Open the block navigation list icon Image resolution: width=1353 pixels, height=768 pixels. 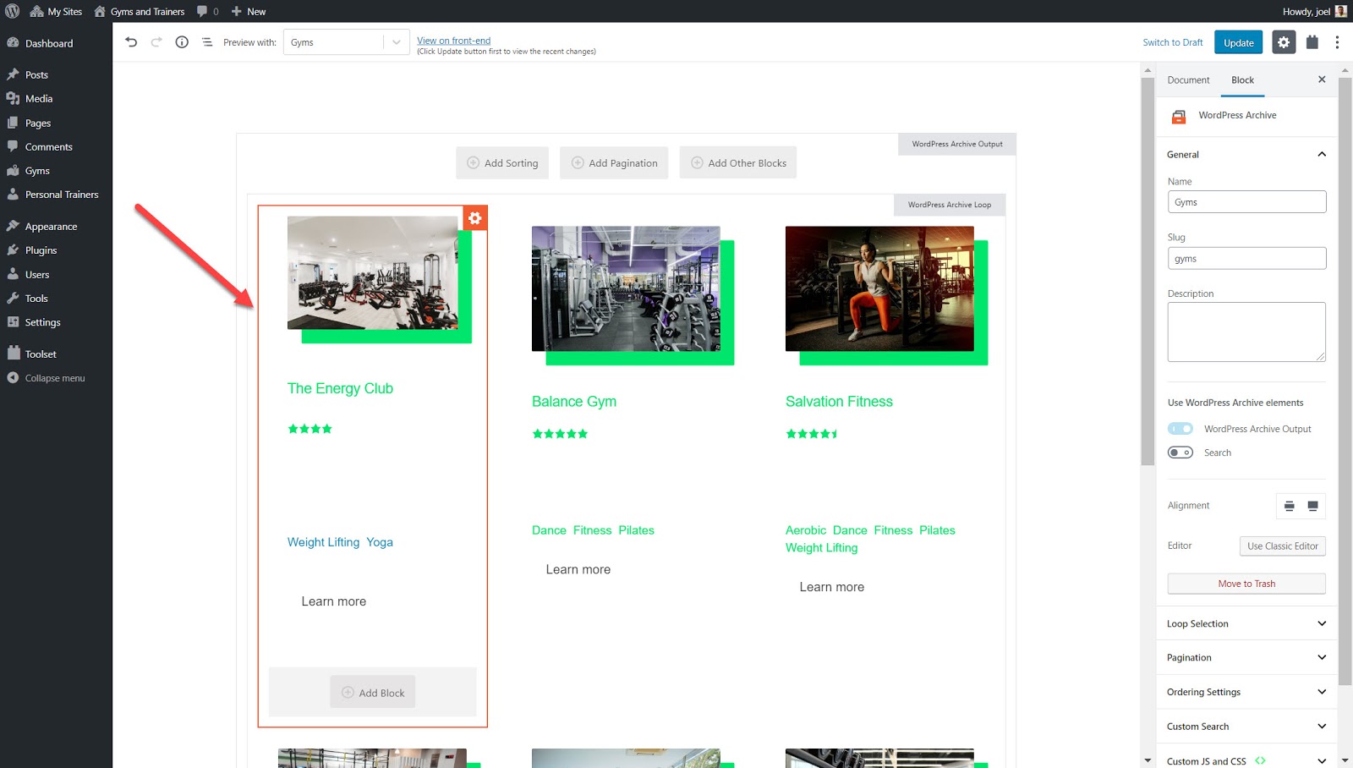point(207,42)
